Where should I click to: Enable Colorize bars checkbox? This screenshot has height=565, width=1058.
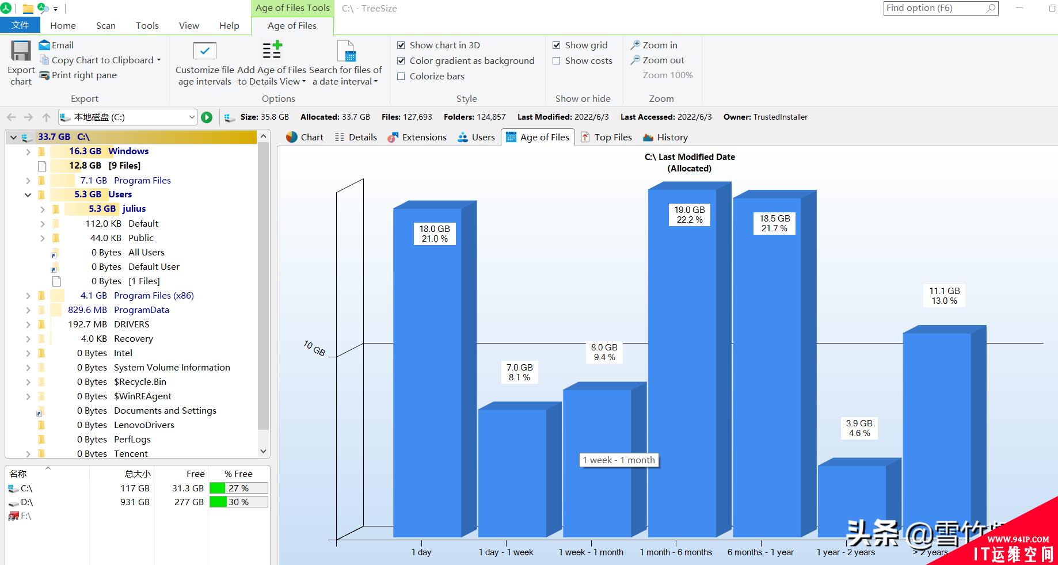pos(401,76)
